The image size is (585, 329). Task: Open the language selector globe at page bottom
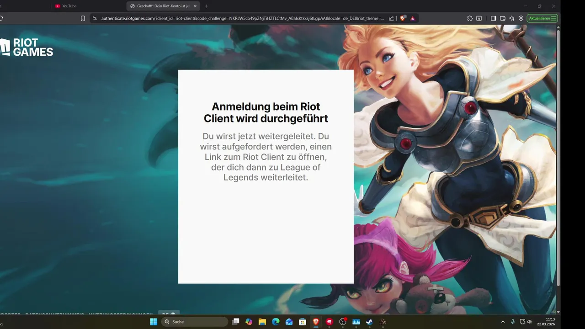pyautogui.click(x=170, y=314)
